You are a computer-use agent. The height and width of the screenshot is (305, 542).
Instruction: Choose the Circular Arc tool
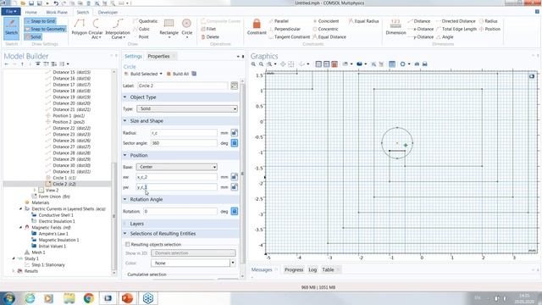[x=96, y=29]
